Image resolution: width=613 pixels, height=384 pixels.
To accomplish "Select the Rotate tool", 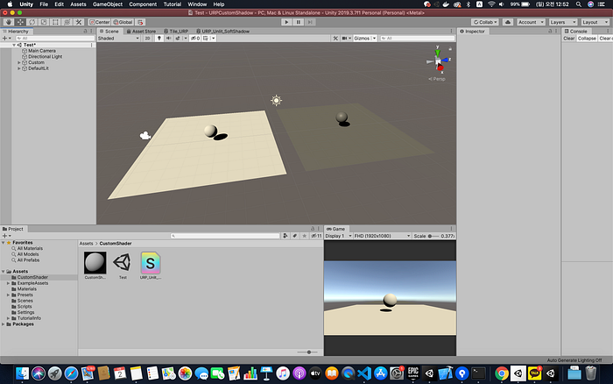I will (x=32, y=22).
